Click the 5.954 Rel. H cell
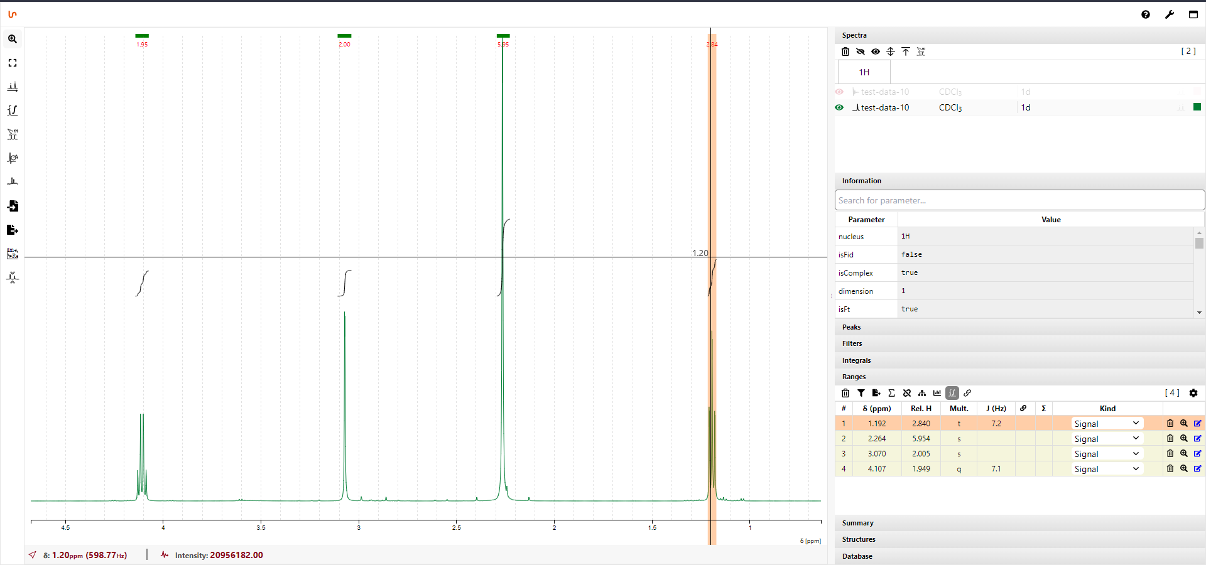Image resolution: width=1206 pixels, height=565 pixels. [x=921, y=438]
